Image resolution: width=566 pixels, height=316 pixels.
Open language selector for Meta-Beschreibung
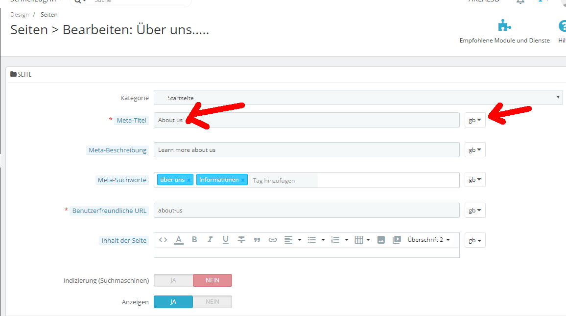(474, 150)
